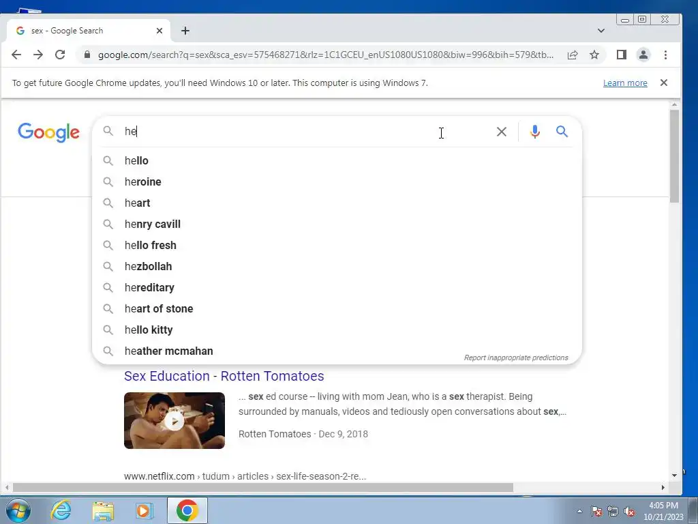Expand the tab search chevron
This screenshot has width=698, height=524.
(x=601, y=31)
